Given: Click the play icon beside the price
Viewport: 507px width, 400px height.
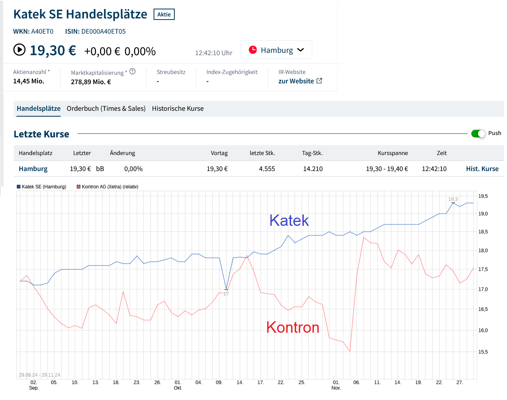Looking at the screenshot, I should click(x=19, y=50).
